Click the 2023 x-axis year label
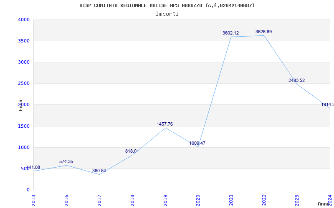334x208 pixels. [x=297, y=201]
